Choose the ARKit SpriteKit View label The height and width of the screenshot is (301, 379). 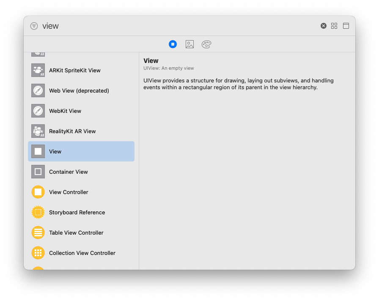75,70
